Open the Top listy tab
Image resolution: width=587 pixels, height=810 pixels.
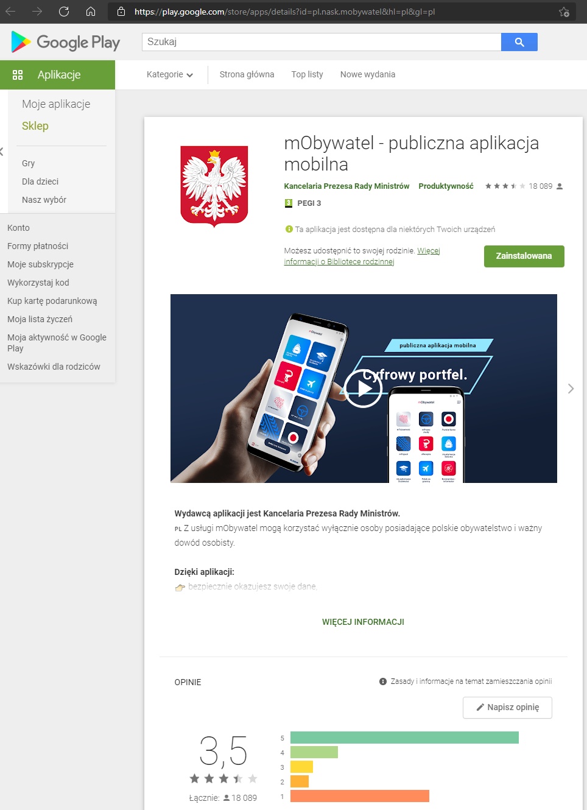click(307, 74)
